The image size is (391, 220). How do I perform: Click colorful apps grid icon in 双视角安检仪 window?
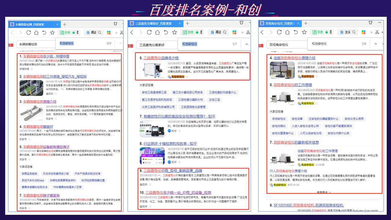pos(363,32)
